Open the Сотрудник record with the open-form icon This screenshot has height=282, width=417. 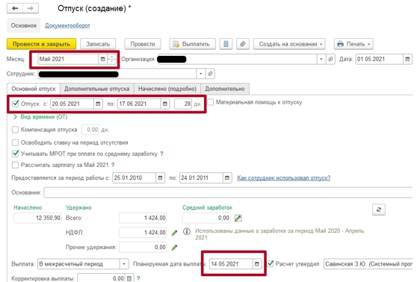click(210, 74)
